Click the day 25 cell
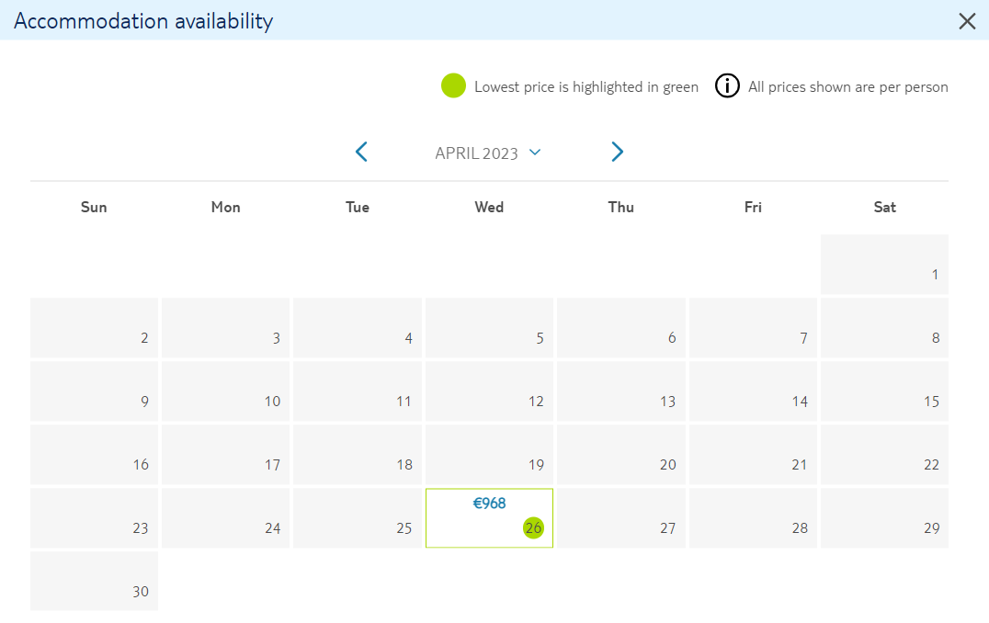The width and height of the screenshot is (989, 623). click(358, 517)
